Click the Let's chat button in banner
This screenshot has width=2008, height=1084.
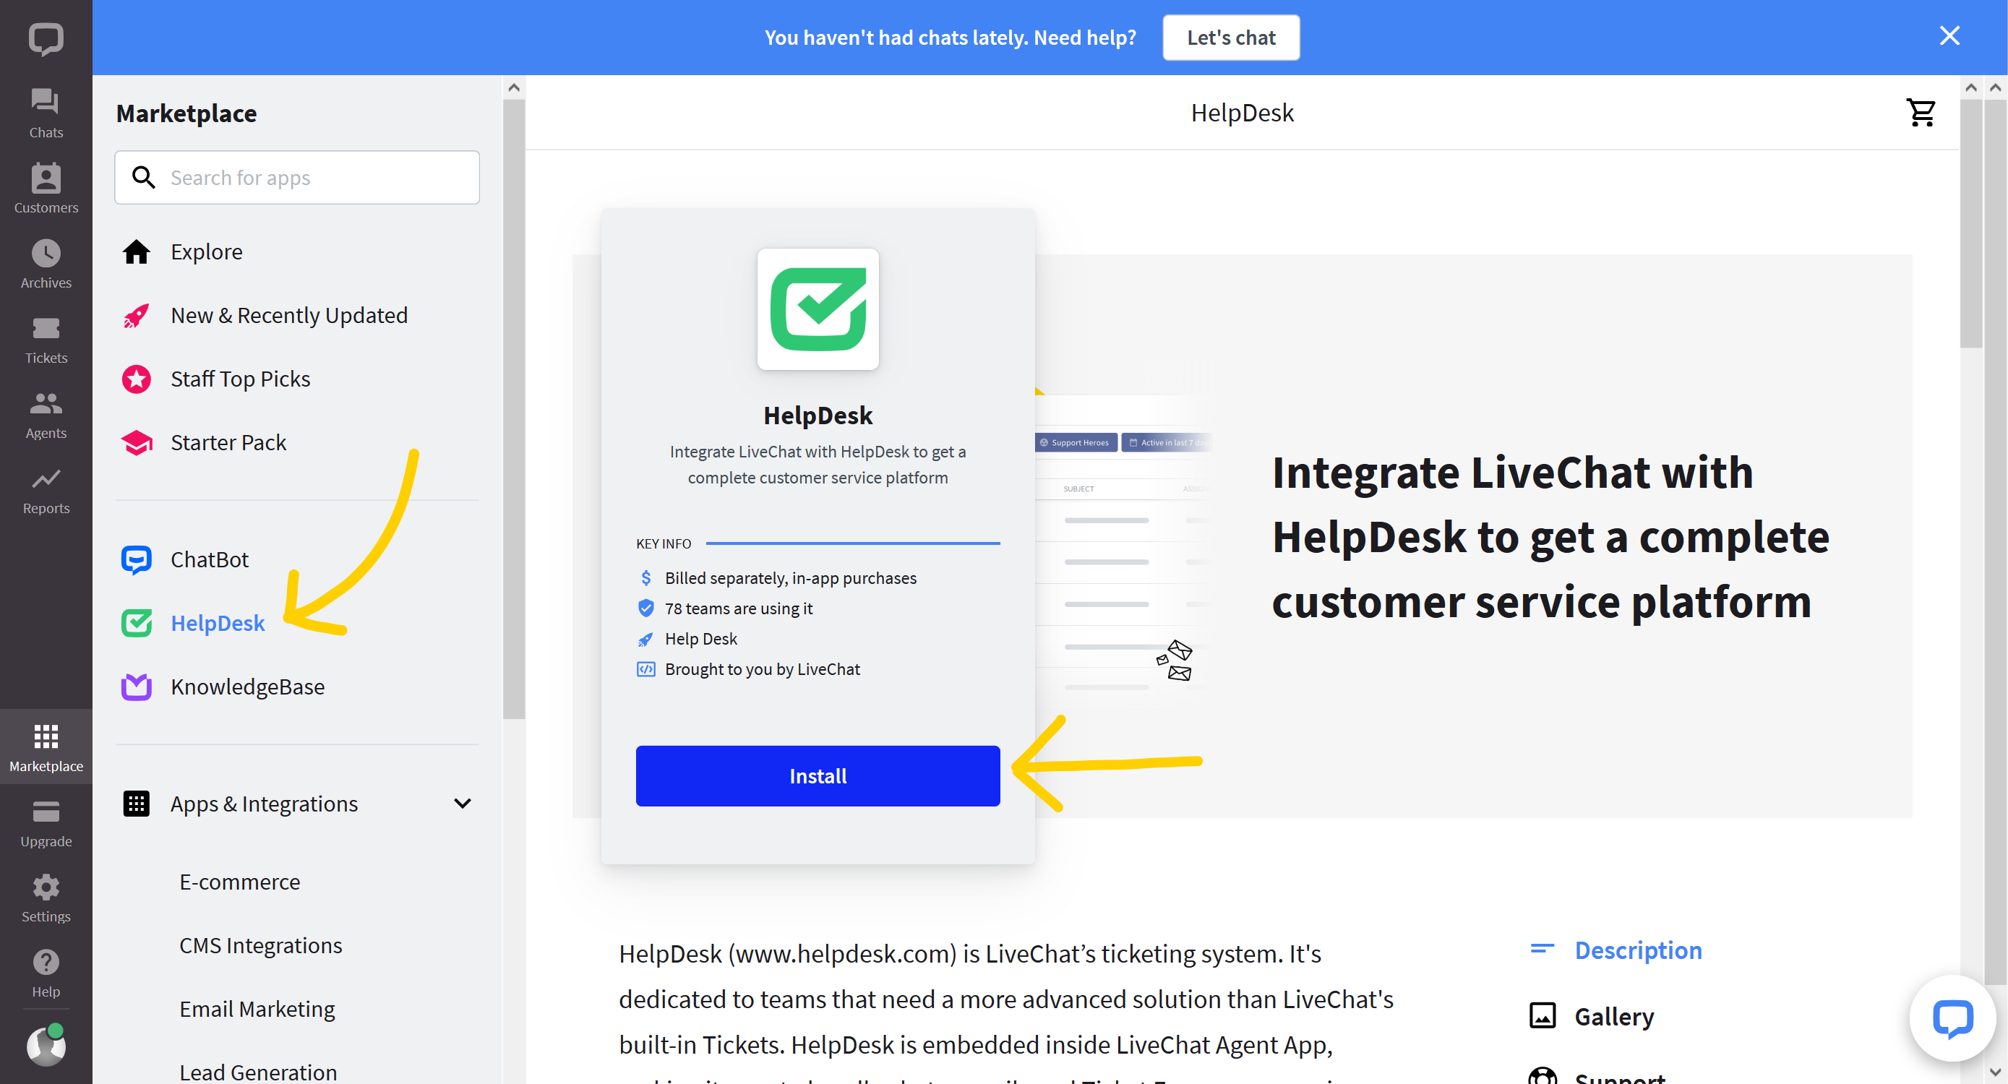(x=1230, y=38)
